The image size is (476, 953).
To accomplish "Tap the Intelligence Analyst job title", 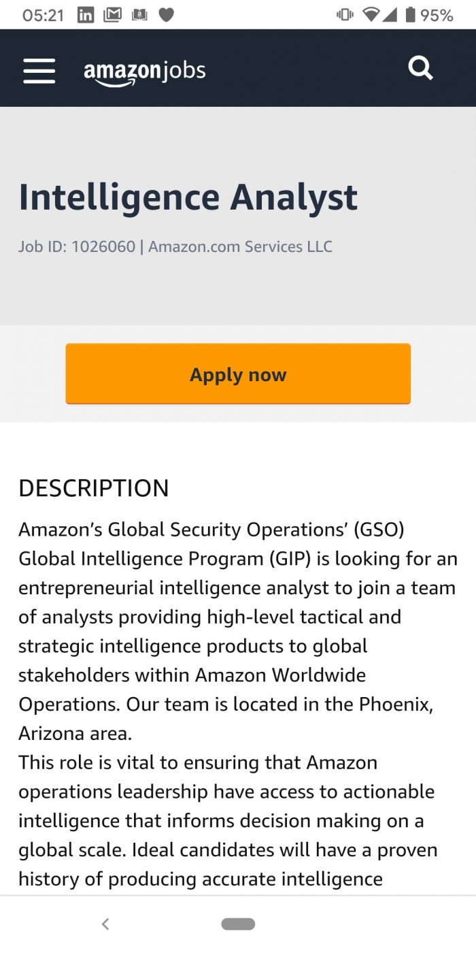I will (x=188, y=197).
